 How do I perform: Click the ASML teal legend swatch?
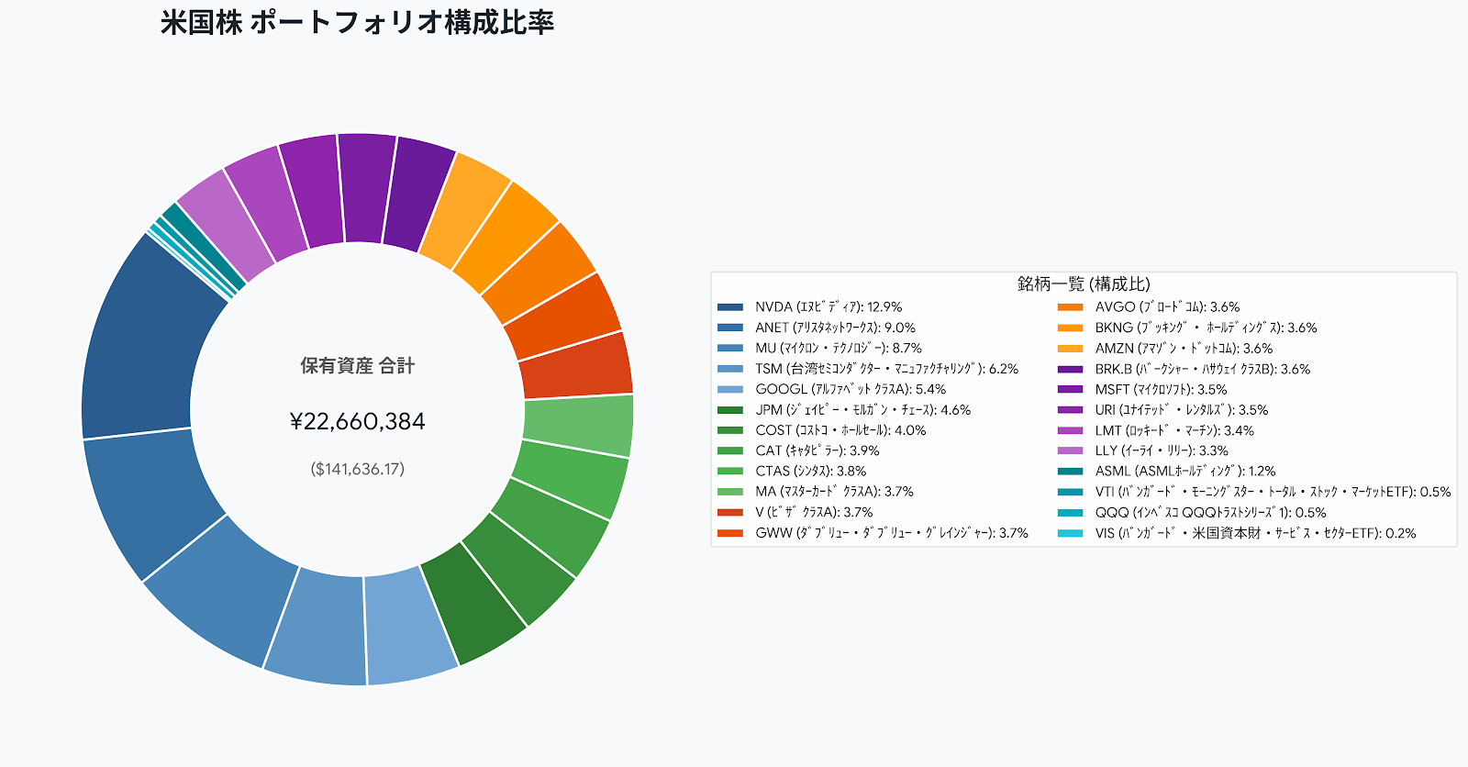click(x=1070, y=472)
